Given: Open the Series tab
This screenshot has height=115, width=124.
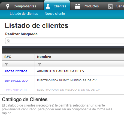Looking at the screenshot, I should 116,6.
